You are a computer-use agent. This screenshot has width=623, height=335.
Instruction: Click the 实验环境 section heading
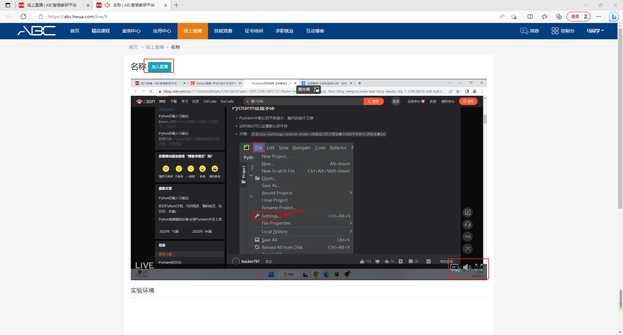tap(142, 291)
